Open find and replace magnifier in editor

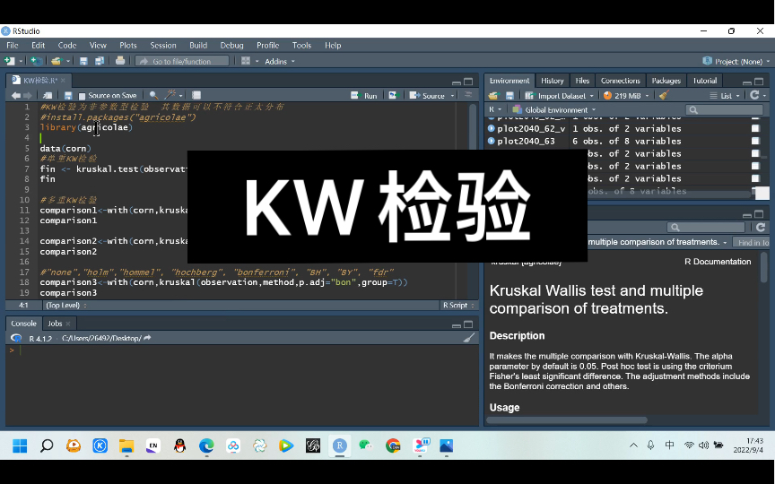pyautogui.click(x=153, y=95)
